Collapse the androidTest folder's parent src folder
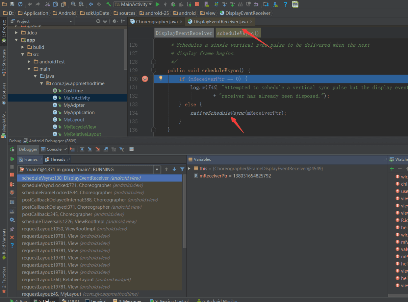 23,55
